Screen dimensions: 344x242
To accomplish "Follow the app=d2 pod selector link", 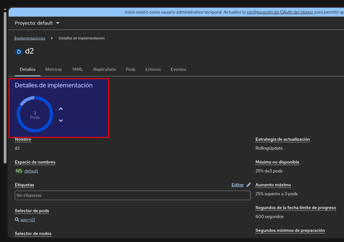I will click(x=28, y=220).
